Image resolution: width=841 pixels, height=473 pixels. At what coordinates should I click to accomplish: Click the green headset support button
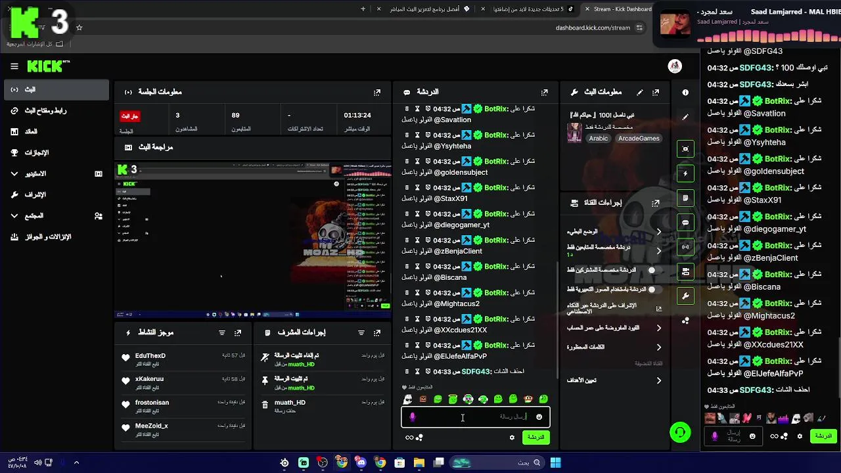tap(680, 432)
